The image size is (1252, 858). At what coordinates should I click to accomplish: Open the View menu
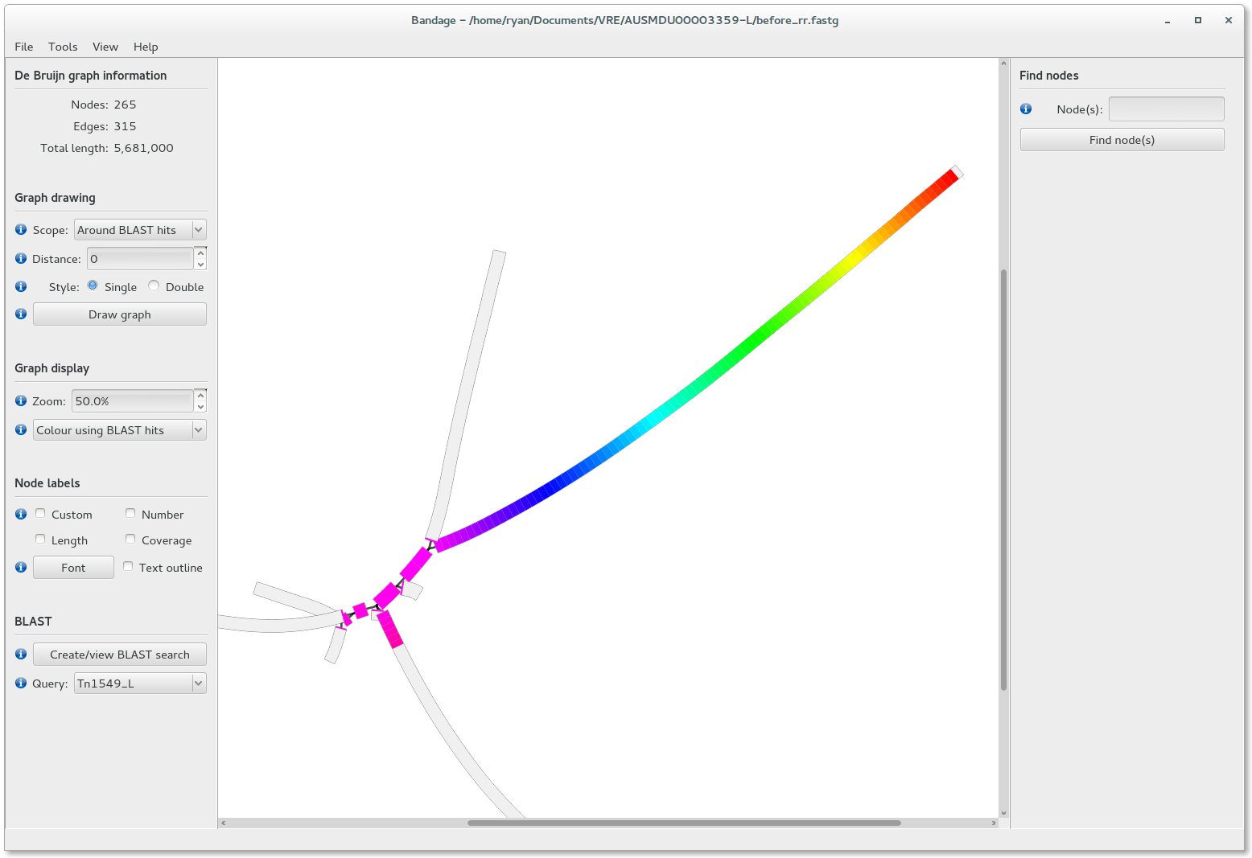(x=105, y=47)
